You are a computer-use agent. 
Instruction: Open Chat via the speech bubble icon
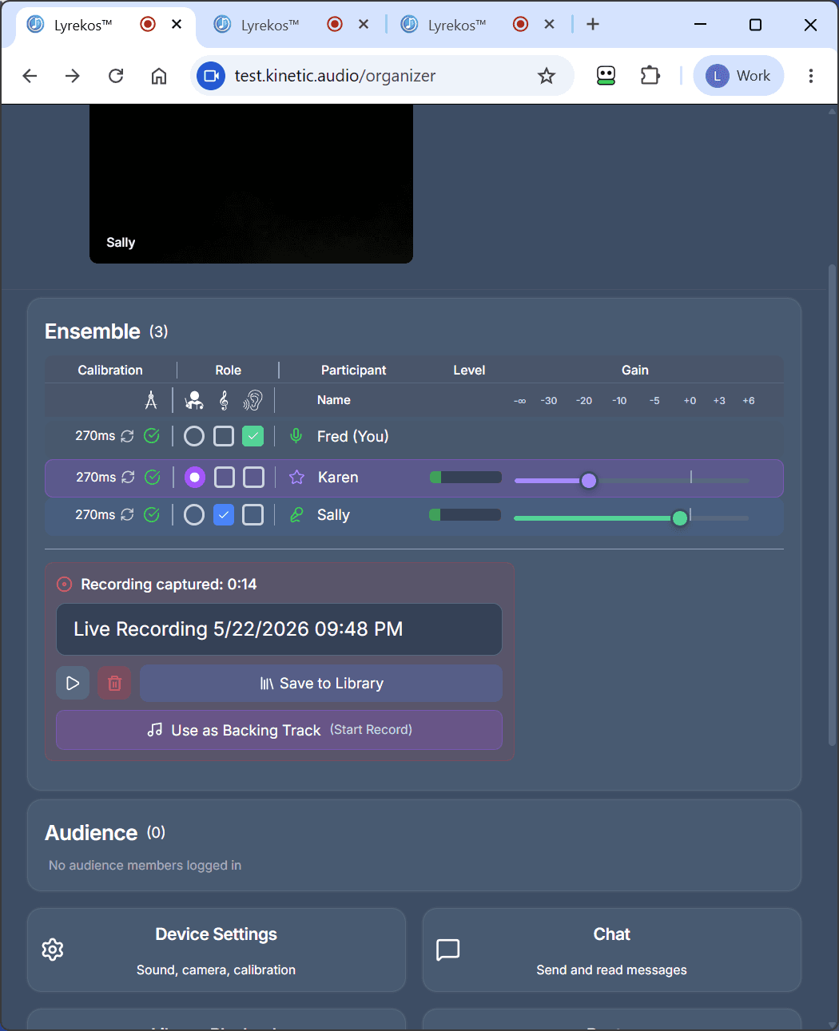click(447, 950)
